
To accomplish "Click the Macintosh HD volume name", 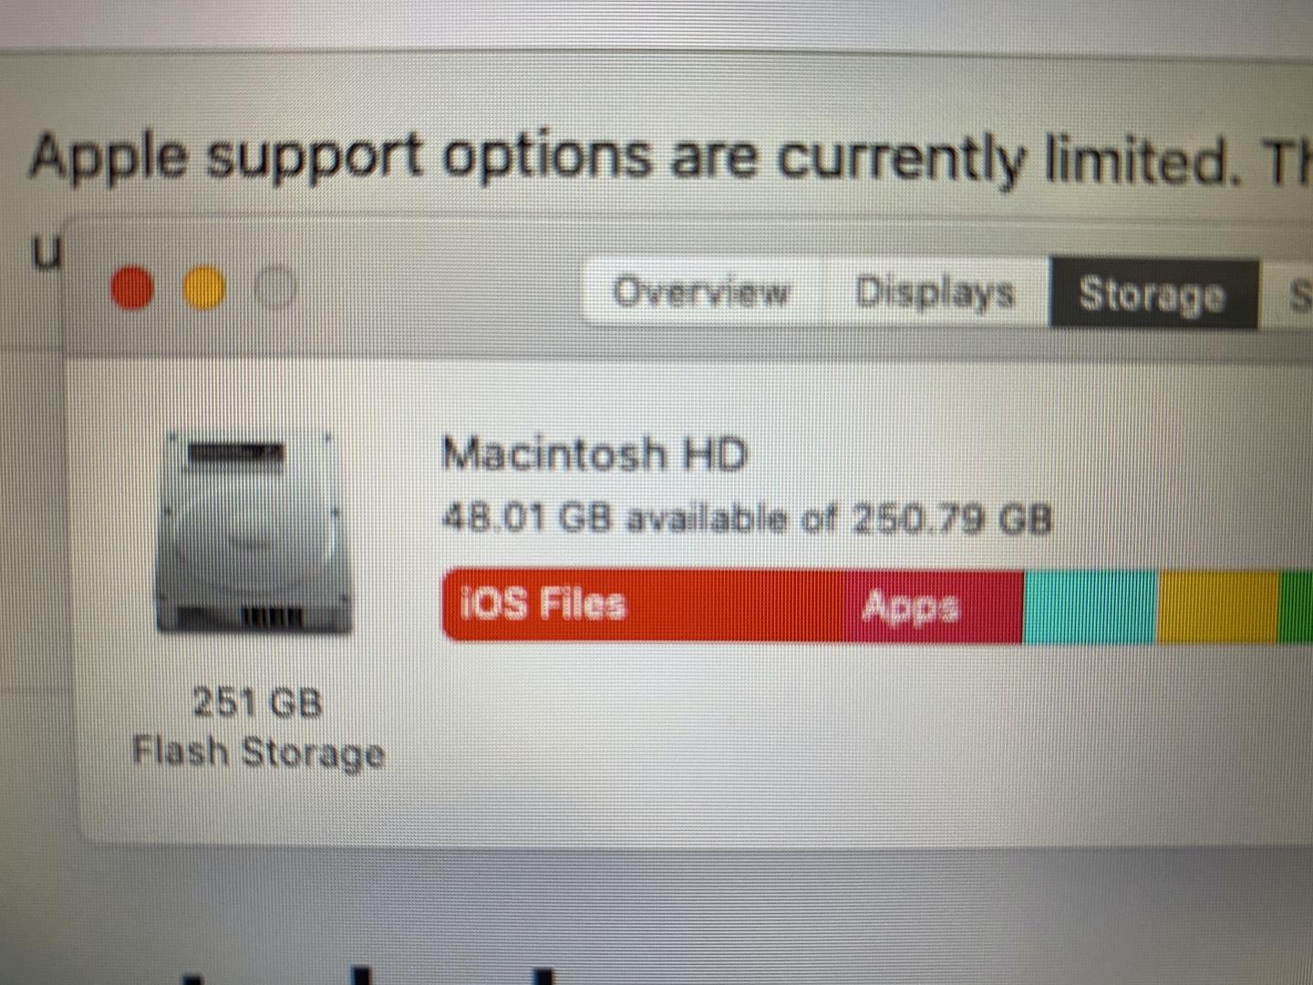I will point(594,453).
